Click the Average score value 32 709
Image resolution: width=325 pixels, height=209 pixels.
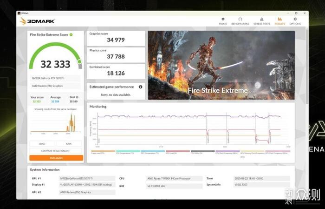(55, 101)
